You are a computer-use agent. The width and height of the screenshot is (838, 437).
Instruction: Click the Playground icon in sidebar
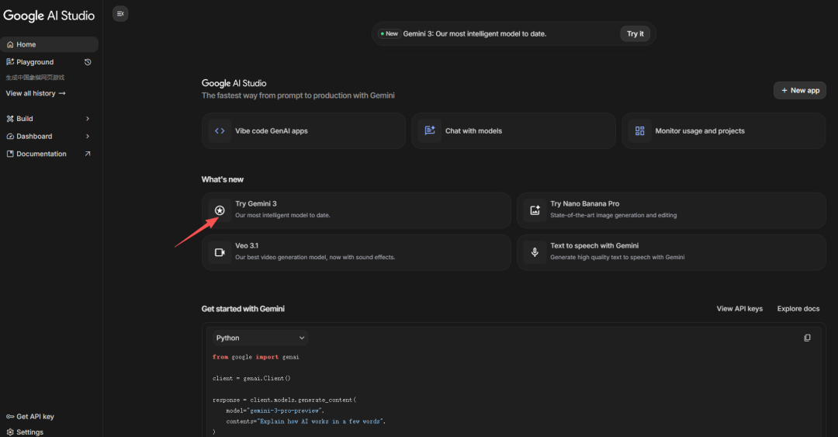pos(10,62)
